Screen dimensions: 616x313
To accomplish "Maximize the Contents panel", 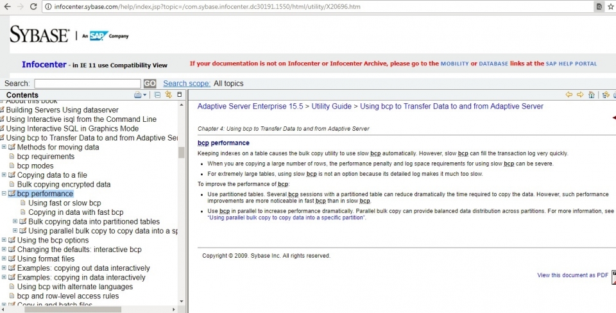I will pos(180,95).
